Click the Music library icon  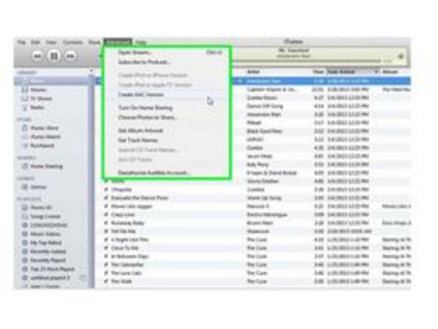tap(25, 81)
